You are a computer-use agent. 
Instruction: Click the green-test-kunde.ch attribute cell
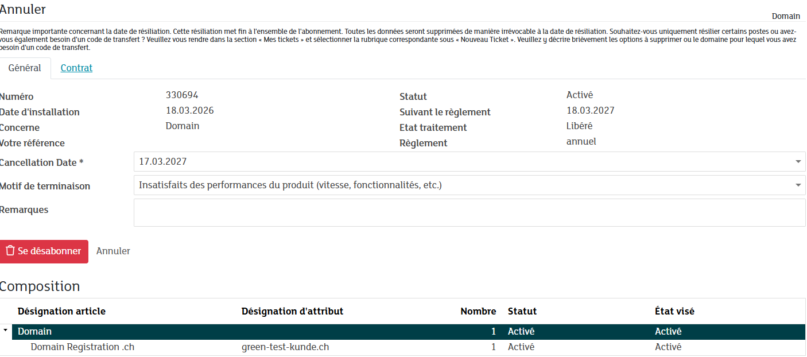(x=285, y=347)
